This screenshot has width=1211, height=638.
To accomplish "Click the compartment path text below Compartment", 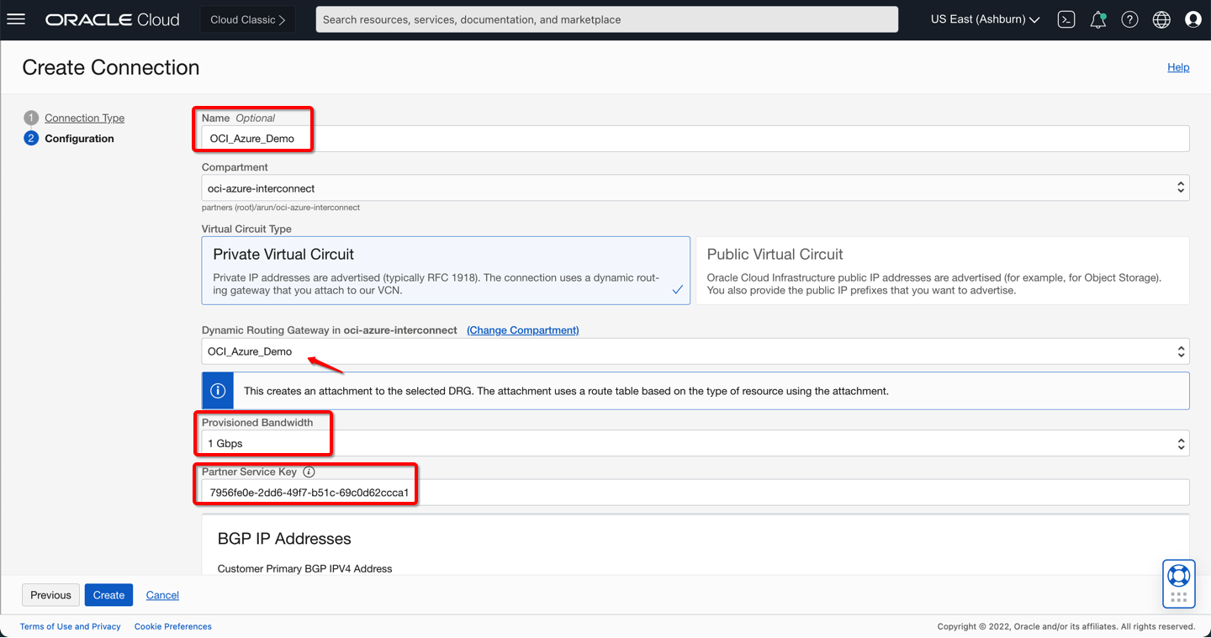I will point(281,208).
